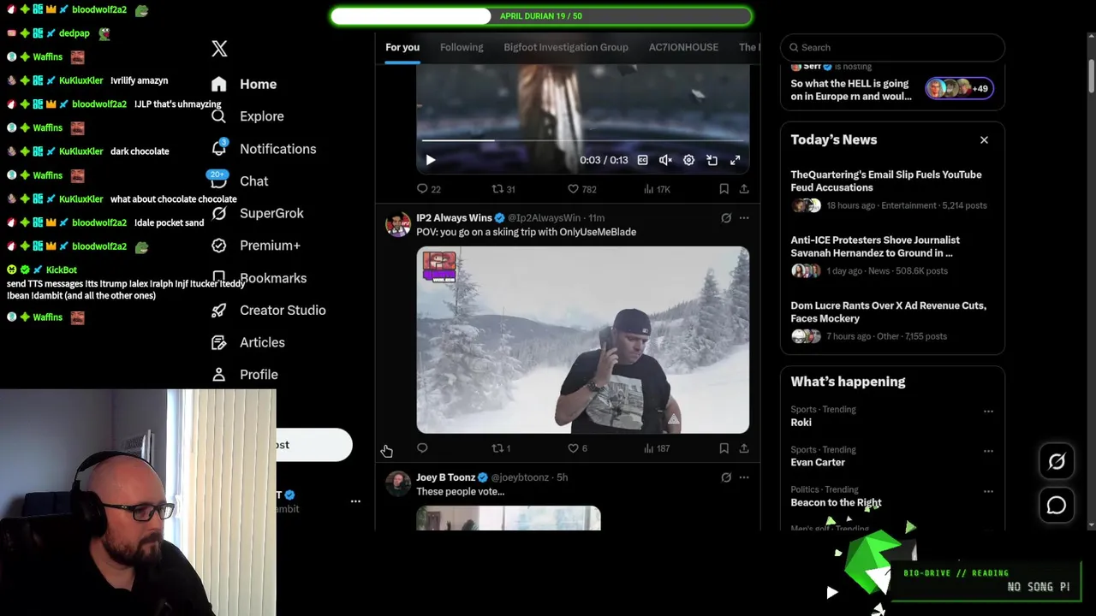Open more options for Evan Carter trend
This screenshot has width=1096, height=616.
click(x=988, y=451)
